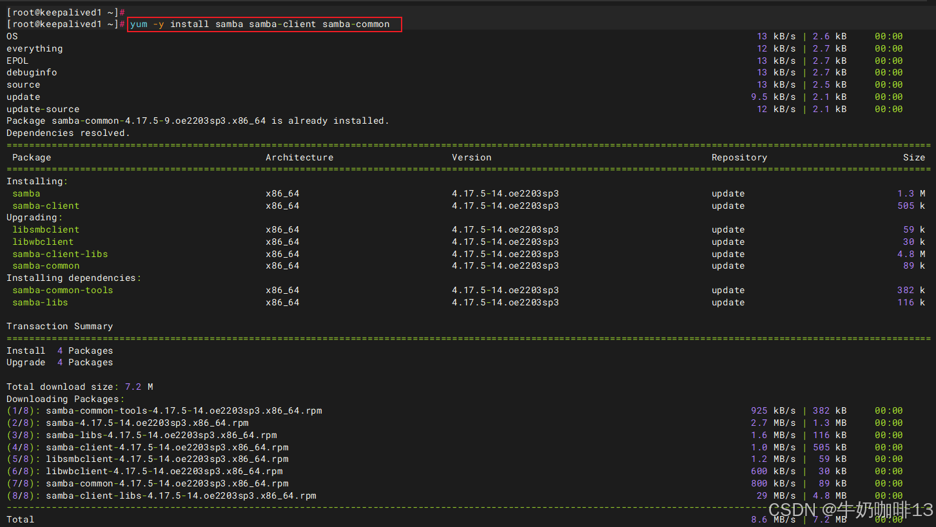Click green 'samba-client-libs' package name in table
Screen dimensions: 936x527
60,254
